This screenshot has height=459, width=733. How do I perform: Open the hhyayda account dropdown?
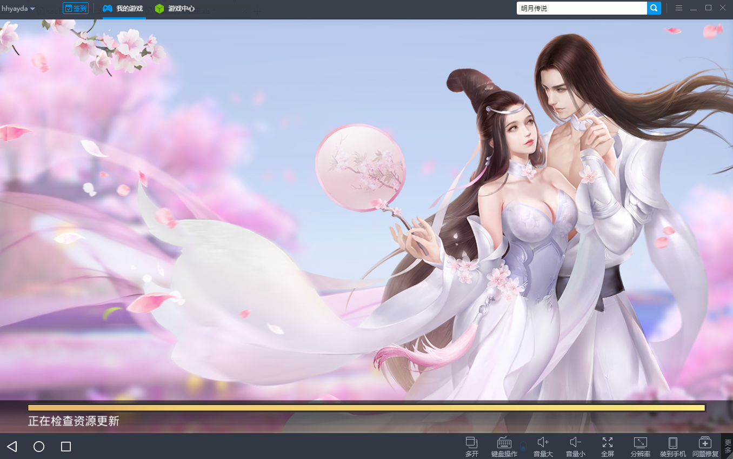tap(18, 9)
